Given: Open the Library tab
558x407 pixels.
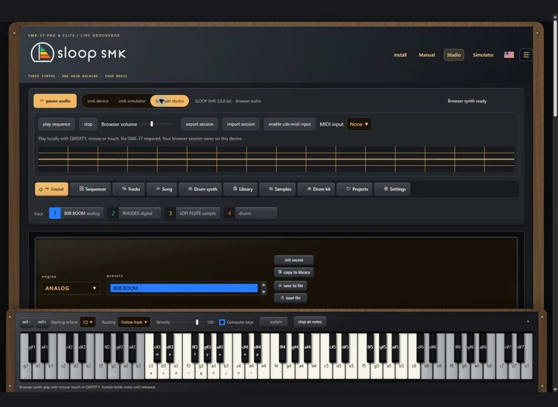Looking at the screenshot, I should (x=241, y=189).
